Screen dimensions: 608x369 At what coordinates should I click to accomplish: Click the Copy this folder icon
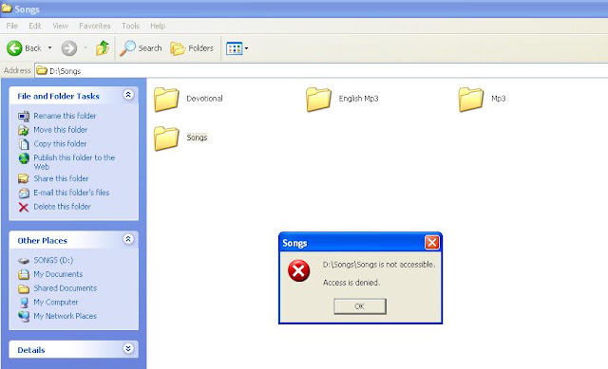pyautogui.click(x=24, y=144)
